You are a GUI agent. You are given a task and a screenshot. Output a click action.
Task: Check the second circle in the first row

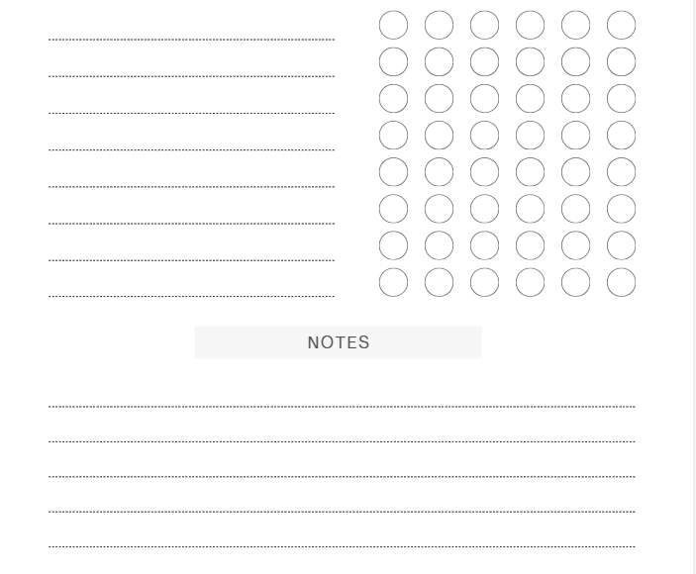[x=439, y=25]
